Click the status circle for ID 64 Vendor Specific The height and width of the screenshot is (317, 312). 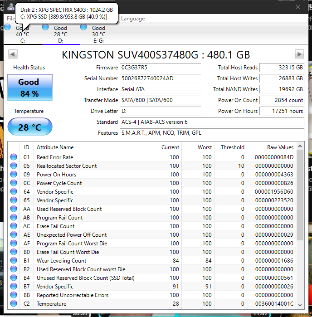coord(14,192)
